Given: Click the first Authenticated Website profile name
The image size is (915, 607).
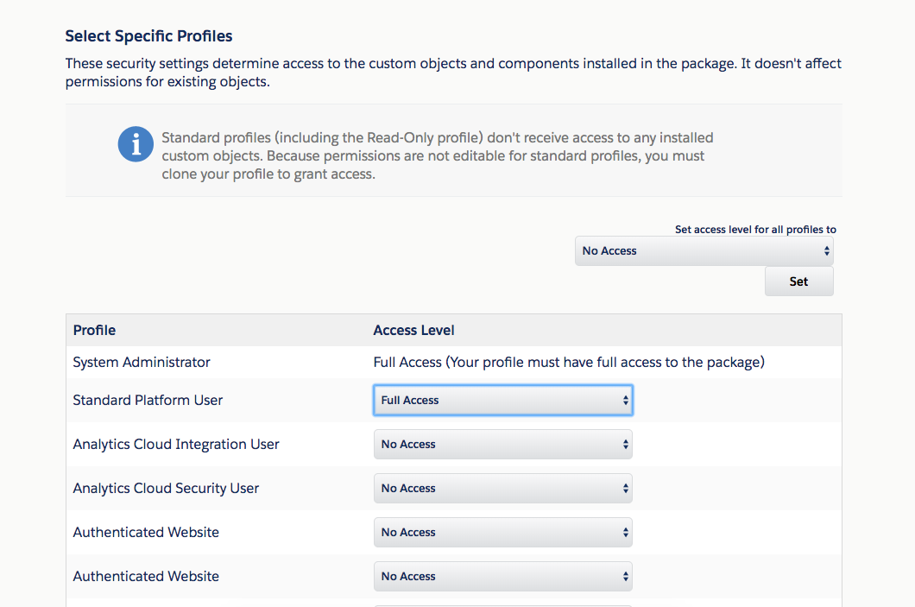Looking at the screenshot, I should tap(146, 532).
